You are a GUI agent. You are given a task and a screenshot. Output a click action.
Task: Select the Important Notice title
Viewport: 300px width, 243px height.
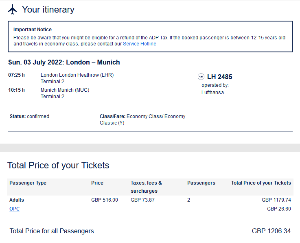[33, 30]
